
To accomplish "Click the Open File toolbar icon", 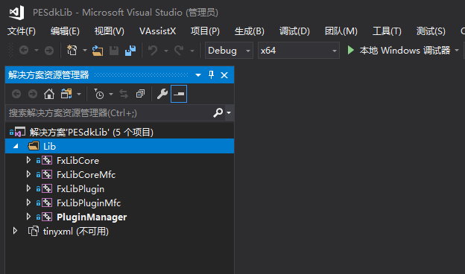I will click(98, 51).
